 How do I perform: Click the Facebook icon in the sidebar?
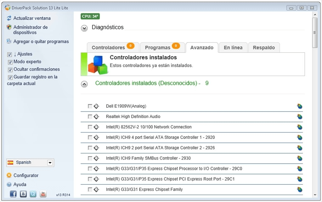13,194
